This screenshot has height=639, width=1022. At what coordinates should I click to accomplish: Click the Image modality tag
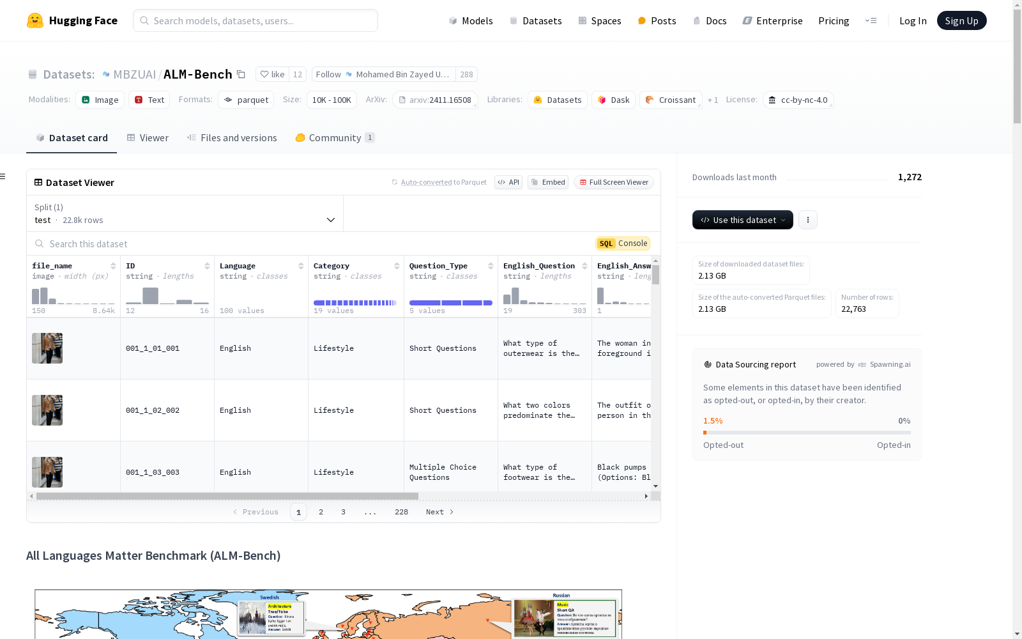(x=100, y=100)
